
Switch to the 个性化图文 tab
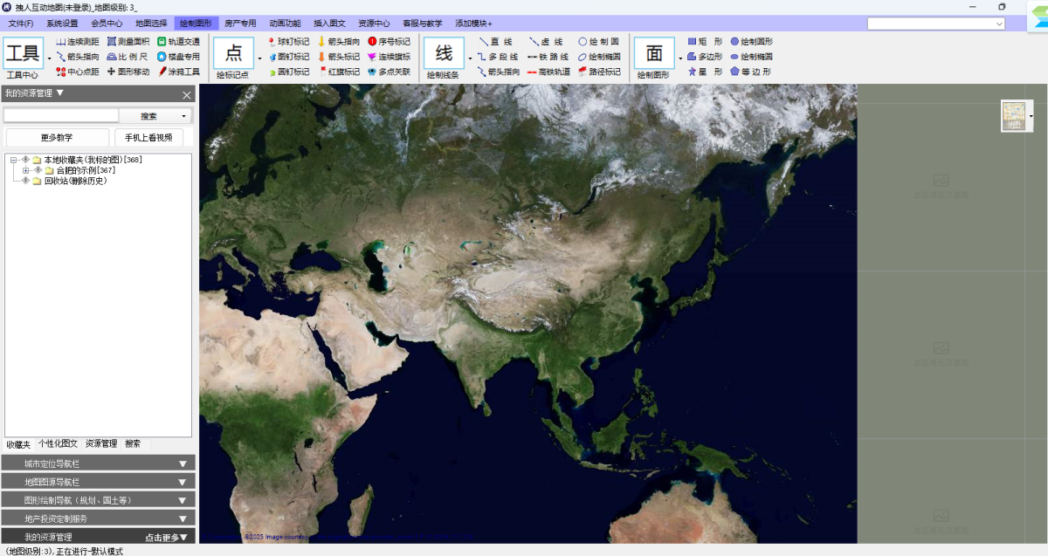point(58,443)
